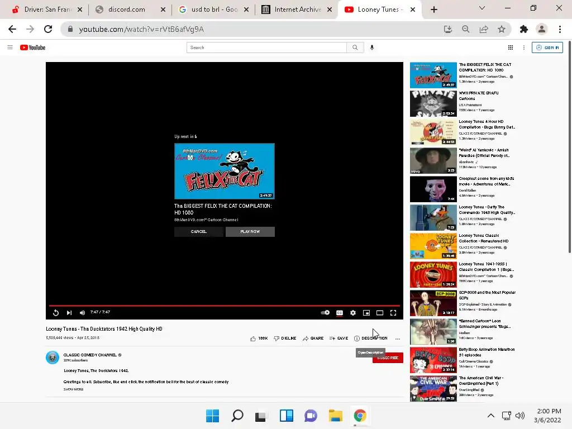Open the Chrome profile avatar

pos(542,29)
